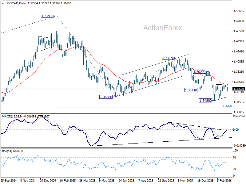The width and height of the screenshot is (246, 184).
Task: Select the 19 Dec 2025 date label
Action: [x=205, y=180]
